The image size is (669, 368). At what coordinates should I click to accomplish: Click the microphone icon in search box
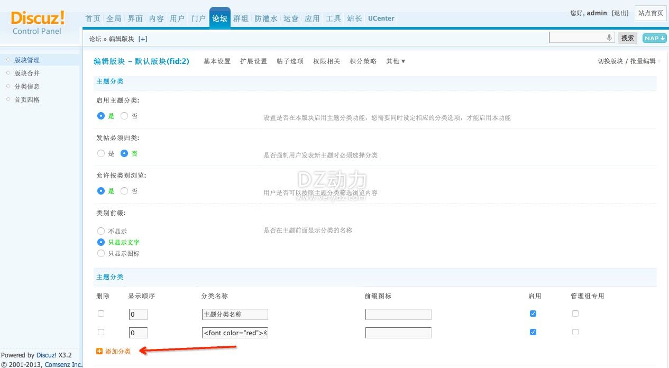pos(609,38)
